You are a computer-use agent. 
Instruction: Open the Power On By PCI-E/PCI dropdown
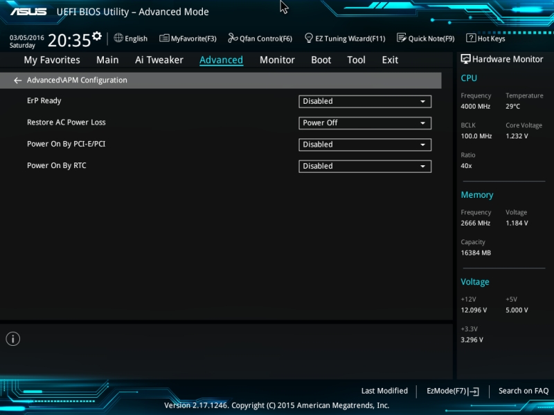[x=365, y=145]
